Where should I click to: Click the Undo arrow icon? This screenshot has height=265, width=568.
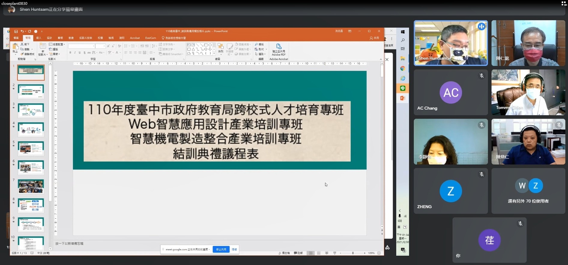22,31
